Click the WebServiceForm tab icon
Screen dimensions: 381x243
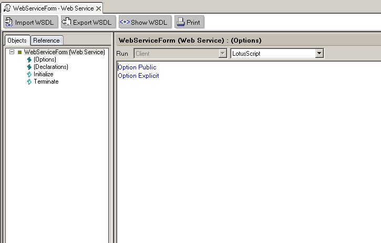click(7, 8)
